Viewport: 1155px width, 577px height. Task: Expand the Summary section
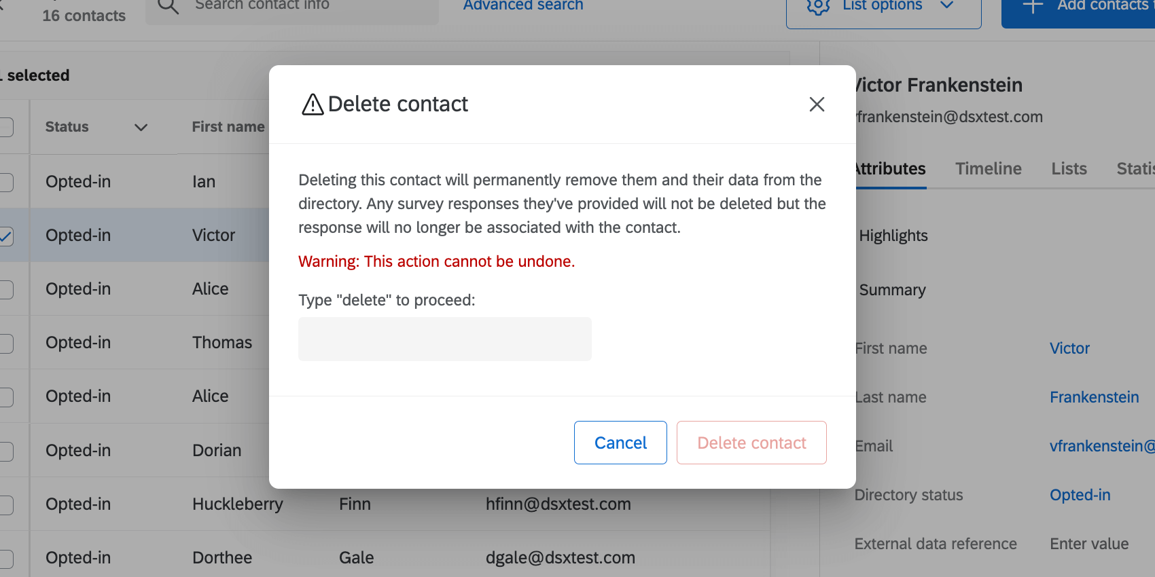click(892, 290)
